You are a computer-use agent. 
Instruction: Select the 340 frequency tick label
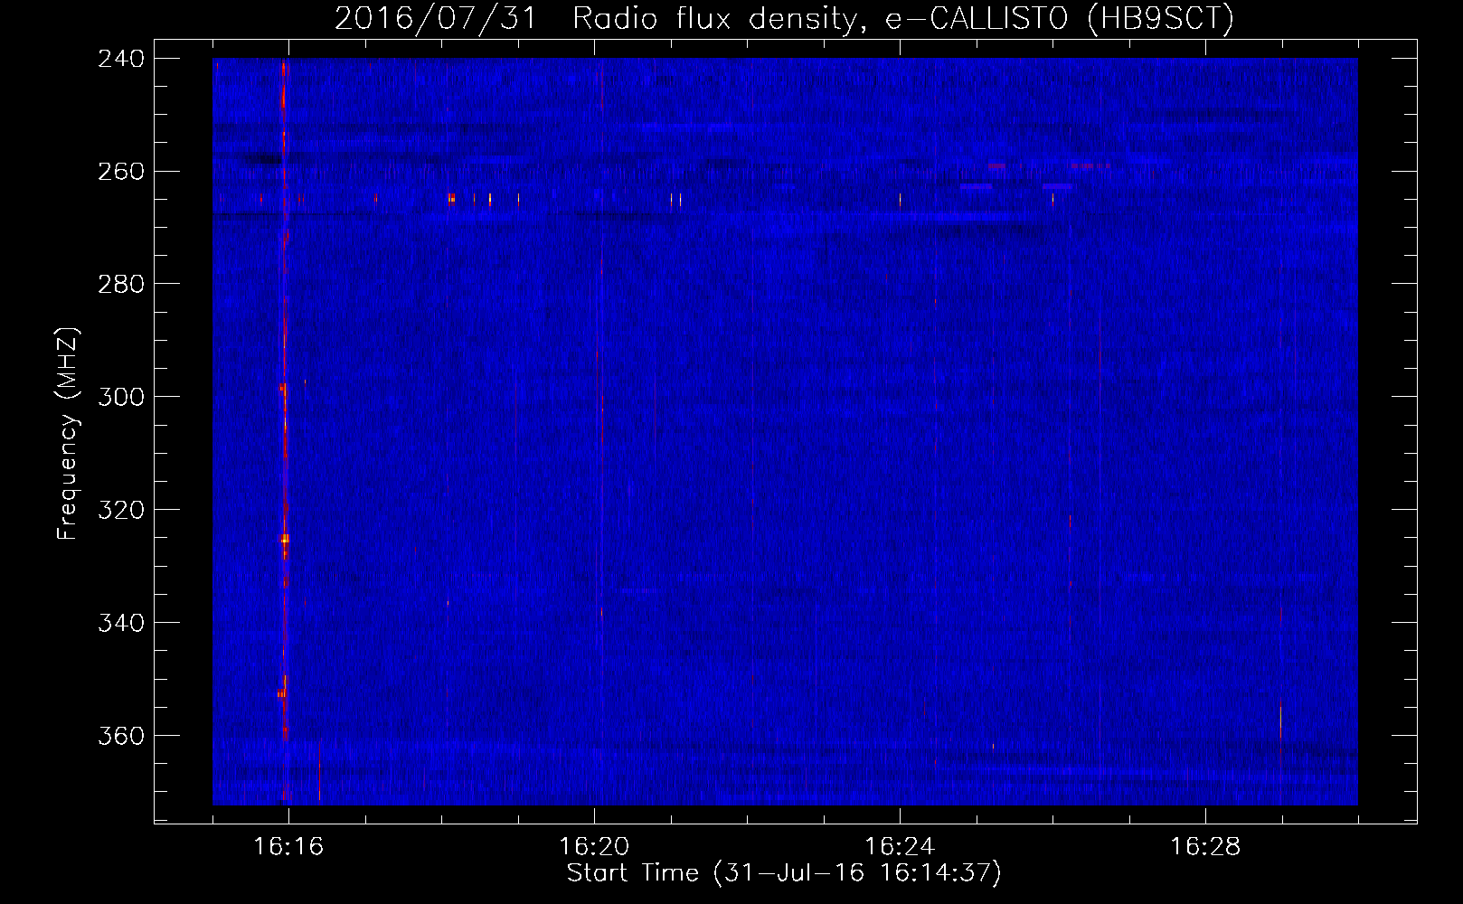tap(120, 623)
